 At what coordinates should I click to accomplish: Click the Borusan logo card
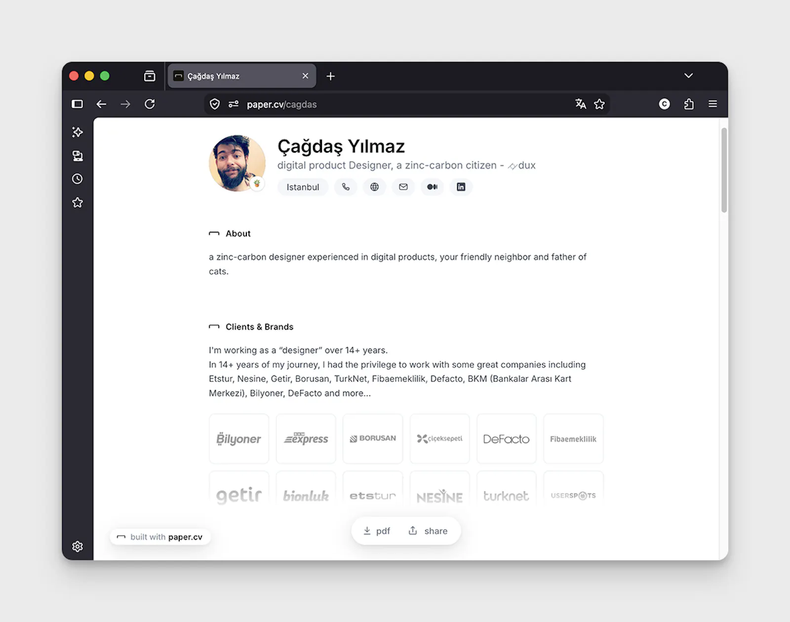point(373,439)
